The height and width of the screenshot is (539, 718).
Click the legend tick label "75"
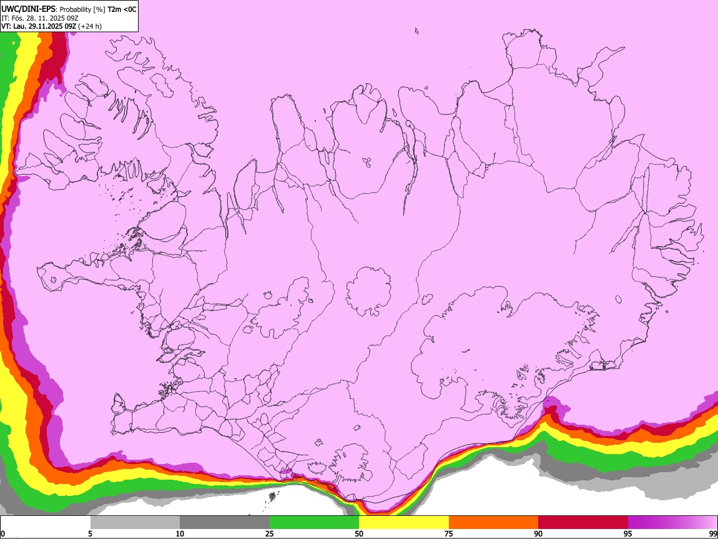point(449,533)
